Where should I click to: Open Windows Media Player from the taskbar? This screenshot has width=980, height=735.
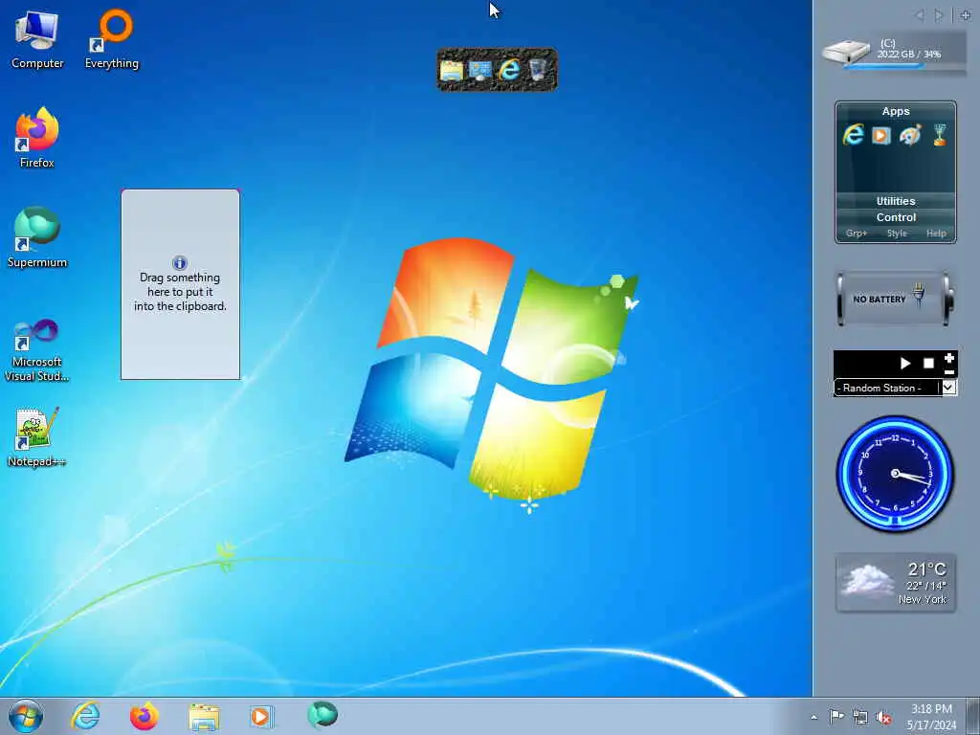tap(260, 716)
